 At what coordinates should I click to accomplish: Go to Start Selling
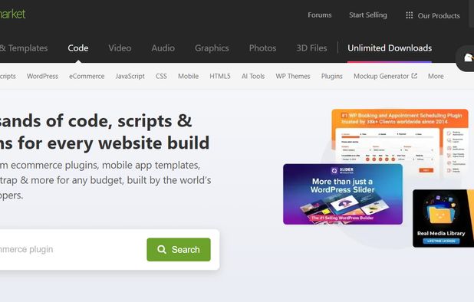tap(368, 15)
